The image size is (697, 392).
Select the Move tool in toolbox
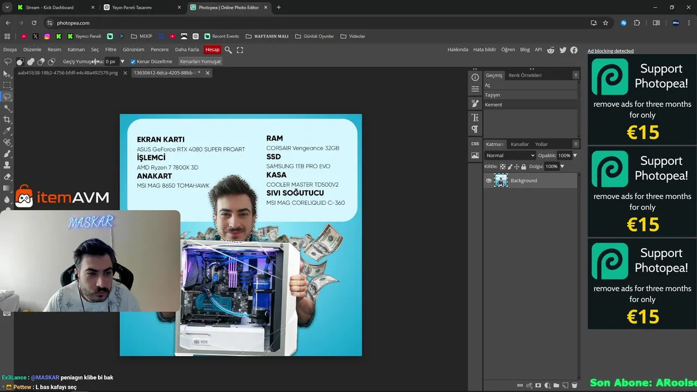pos(7,74)
